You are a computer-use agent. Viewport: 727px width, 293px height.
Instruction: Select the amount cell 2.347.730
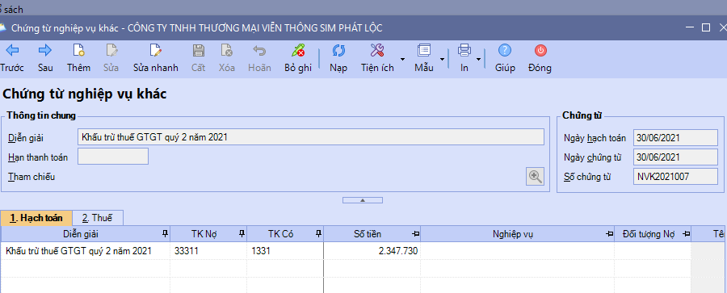pyautogui.click(x=372, y=251)
